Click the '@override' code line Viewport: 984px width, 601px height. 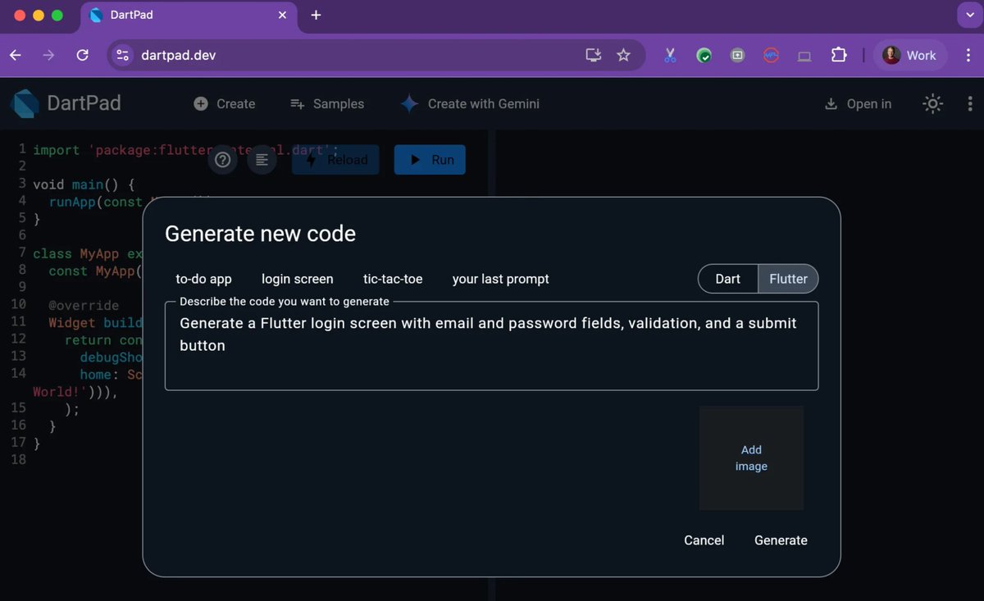click(84, 305)
